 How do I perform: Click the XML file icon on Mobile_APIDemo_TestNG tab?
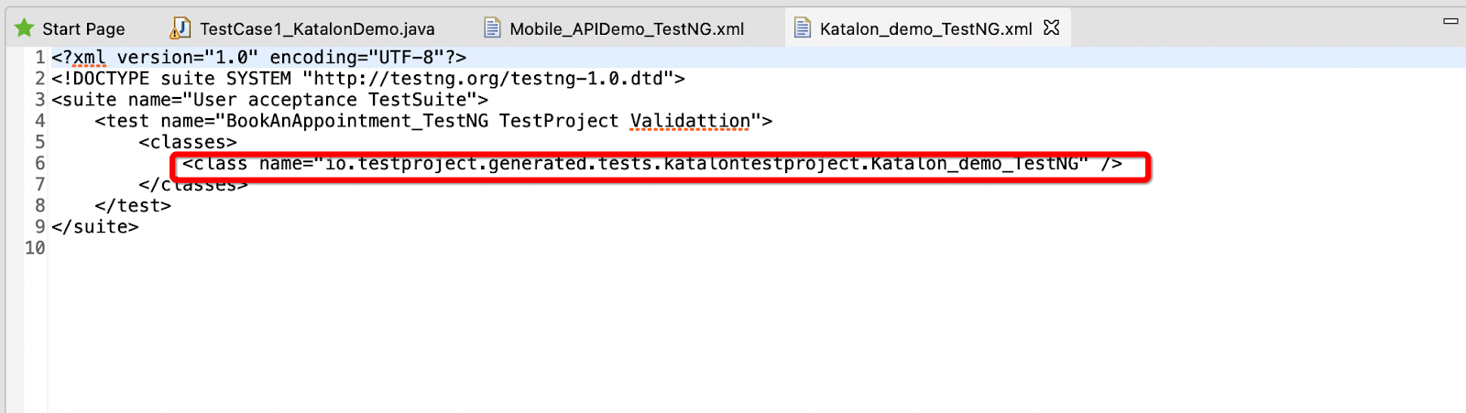(492, 28)
